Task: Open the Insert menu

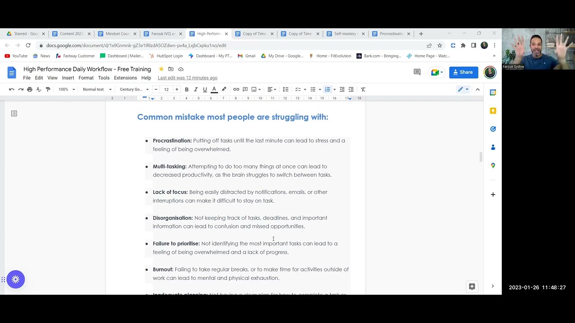Action: pyautogui.click(x=68, y=78)
